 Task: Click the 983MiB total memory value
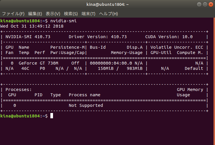pyautogui.click(x=135, y=68)
